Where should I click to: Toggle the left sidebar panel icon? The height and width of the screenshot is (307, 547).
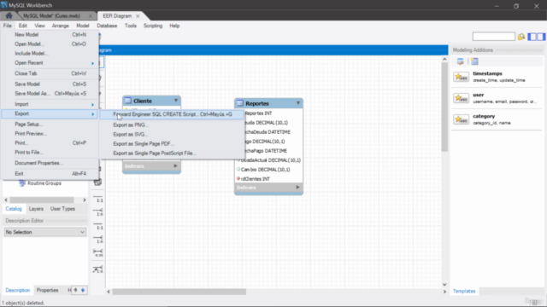532,37
